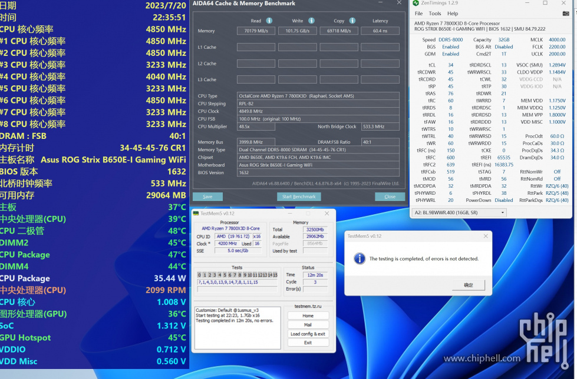Click the 可用内存 29064 MB overlay row
577x379 pixels.
click(93, 195)
